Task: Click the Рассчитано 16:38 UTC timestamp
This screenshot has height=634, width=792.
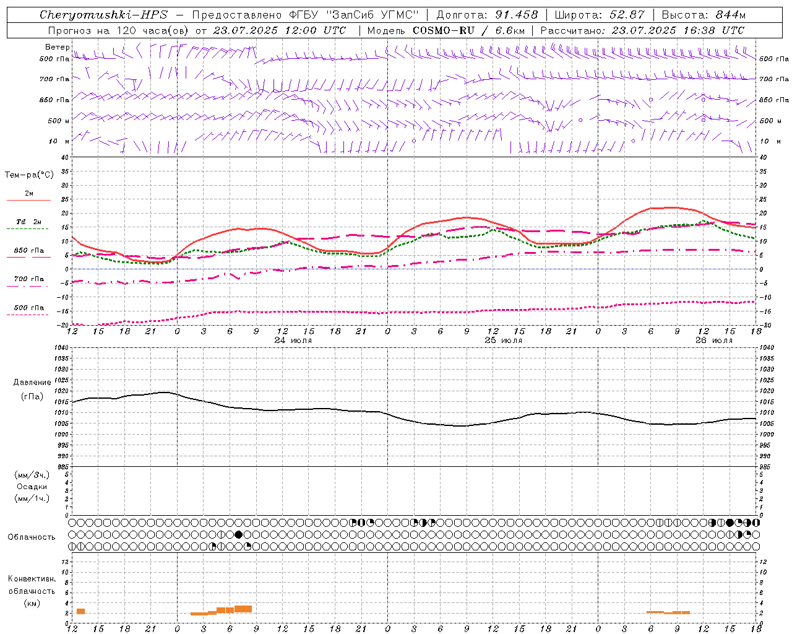Action: pos(642,30)
